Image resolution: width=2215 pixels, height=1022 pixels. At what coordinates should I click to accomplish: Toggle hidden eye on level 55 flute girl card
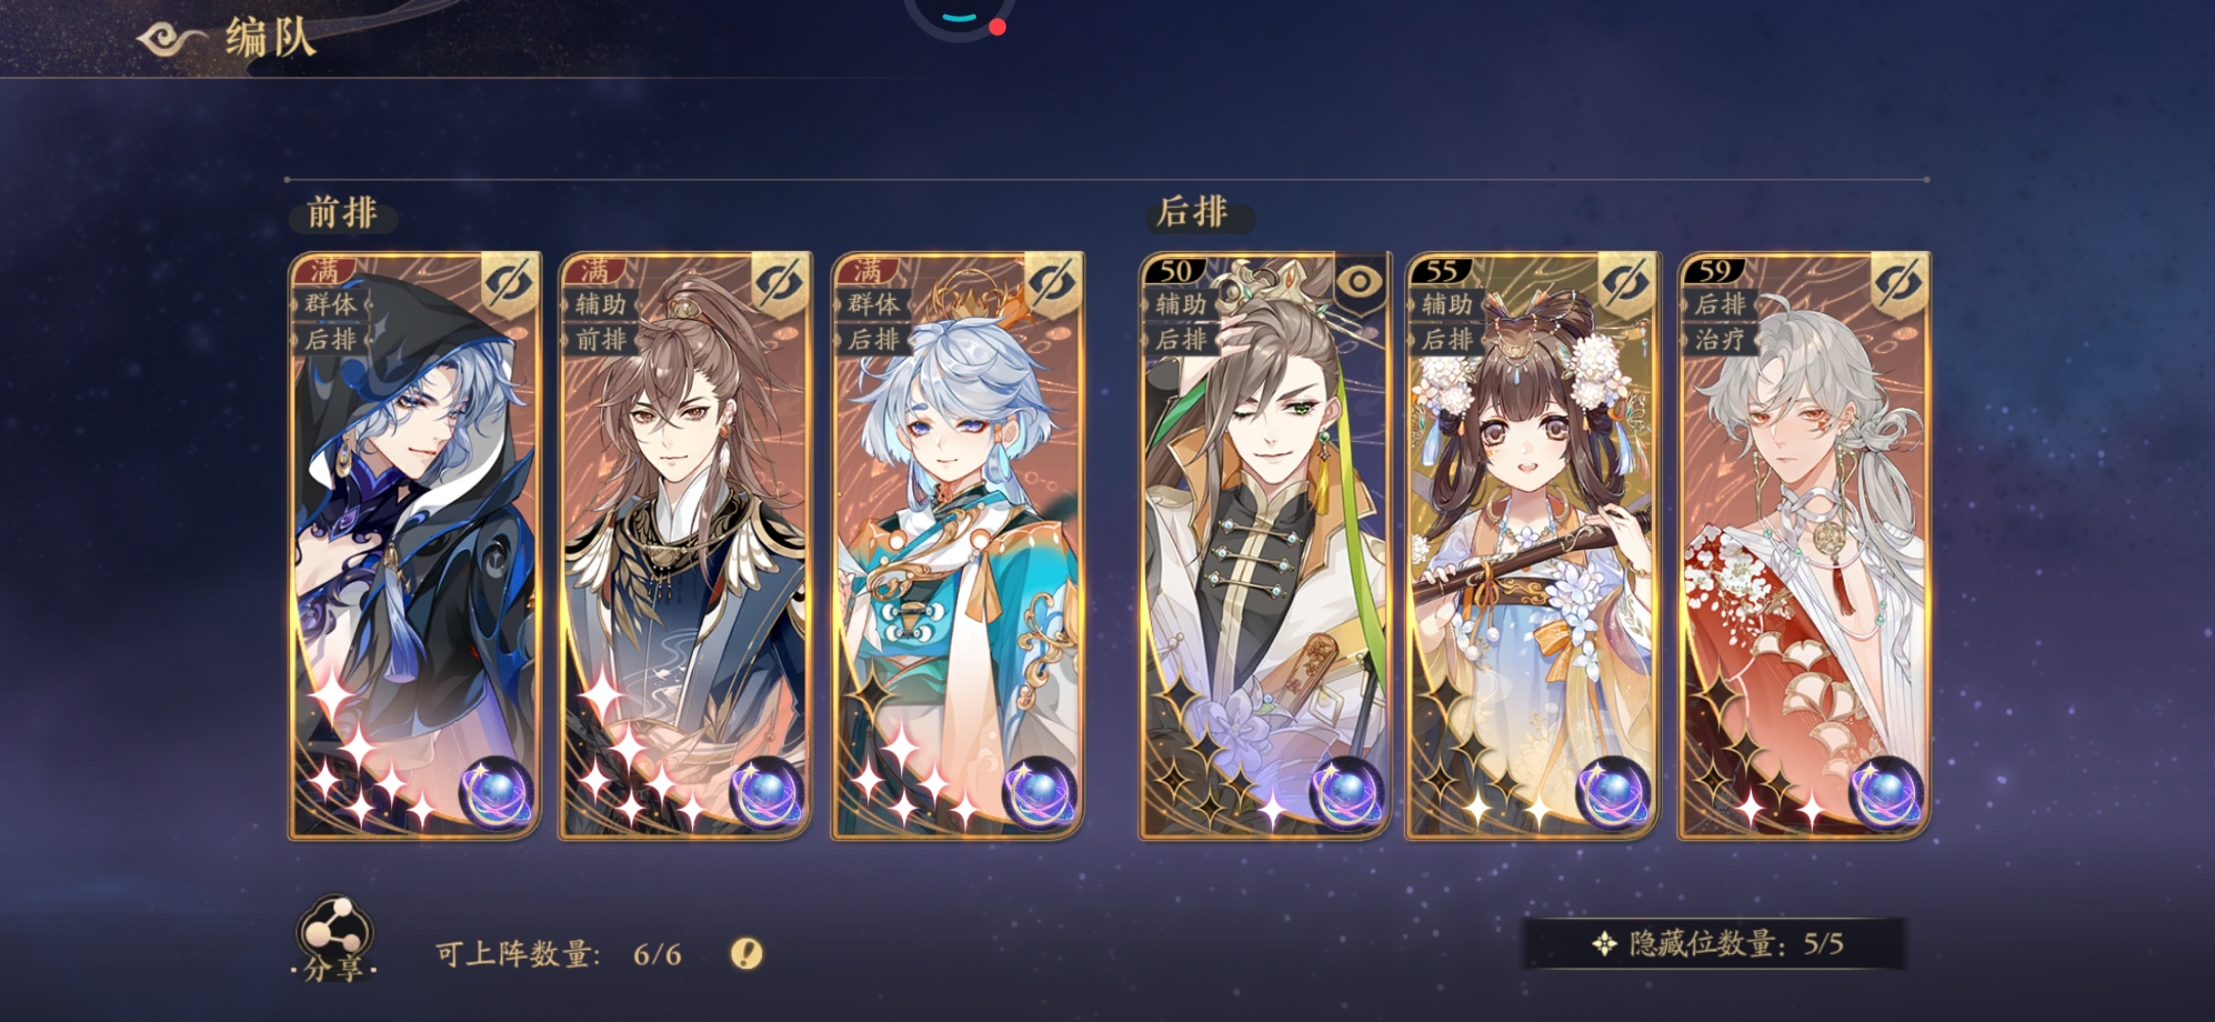click(x=1626, y=283)
